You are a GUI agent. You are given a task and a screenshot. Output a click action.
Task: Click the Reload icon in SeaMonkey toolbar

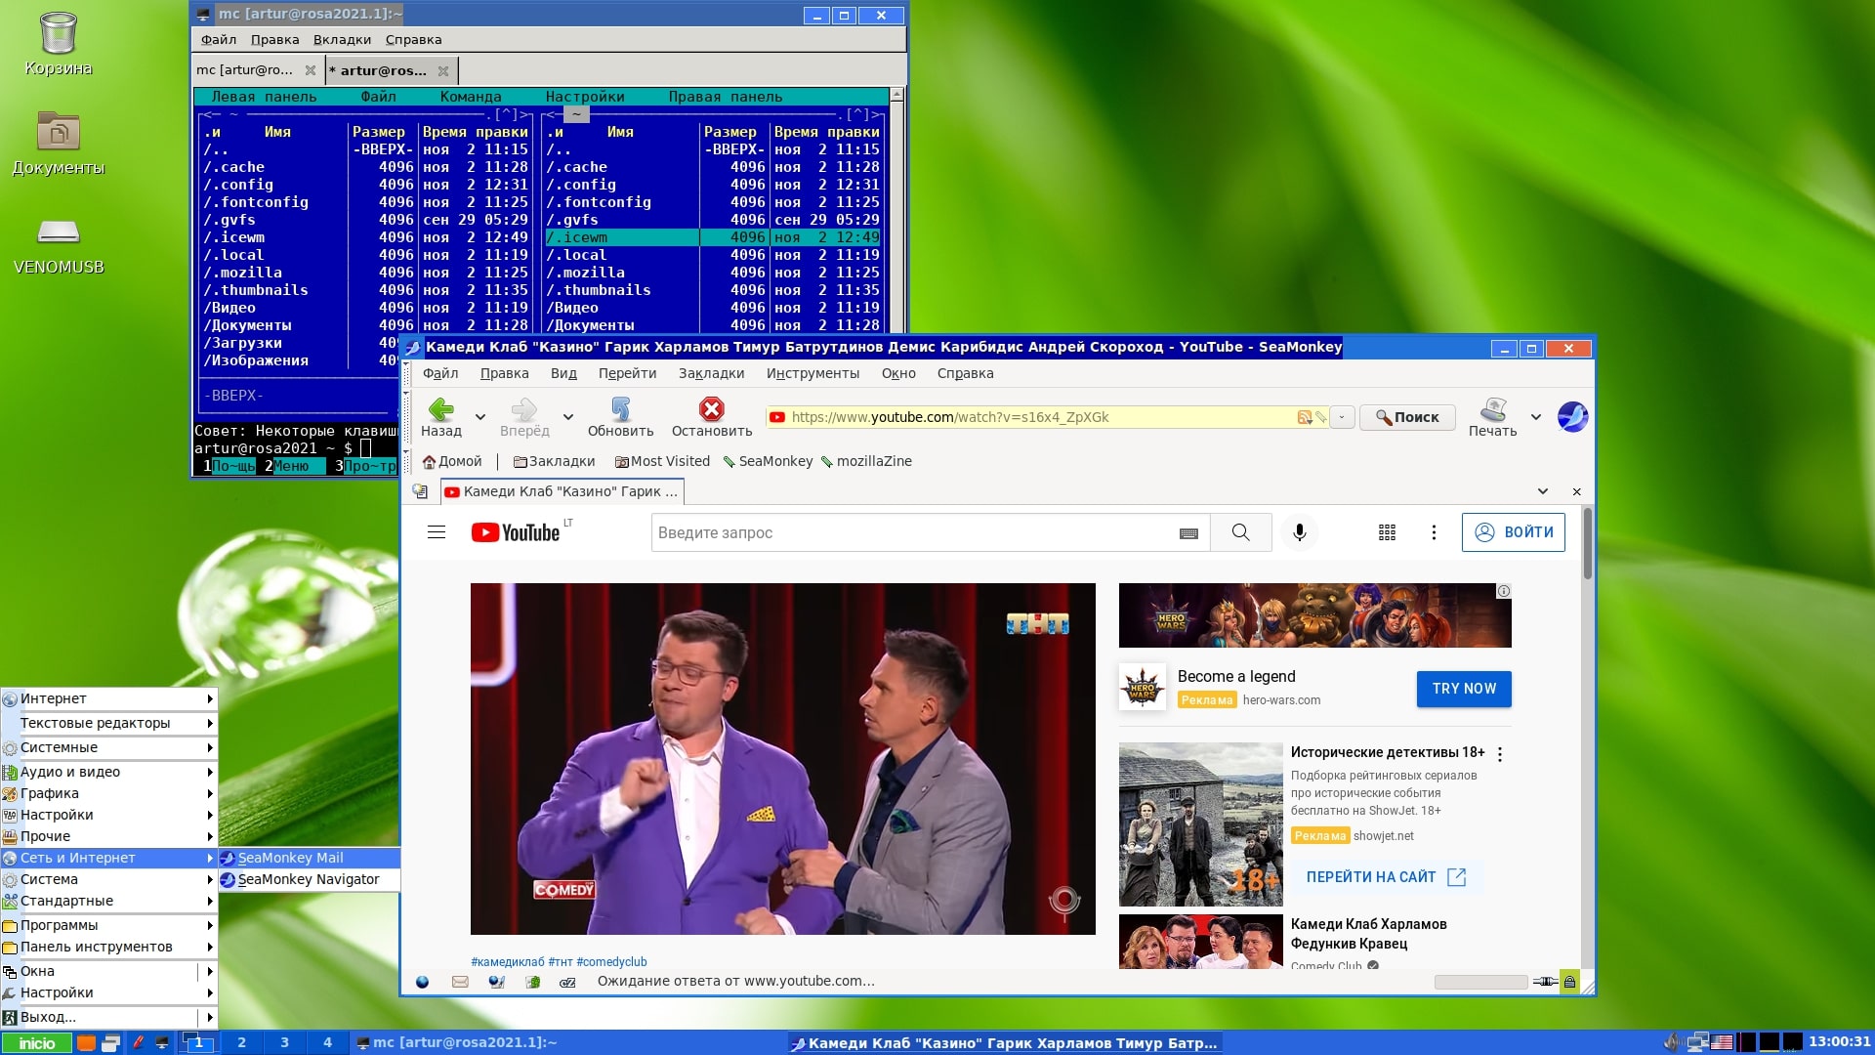pyautogui.click(x=620, y=409)
